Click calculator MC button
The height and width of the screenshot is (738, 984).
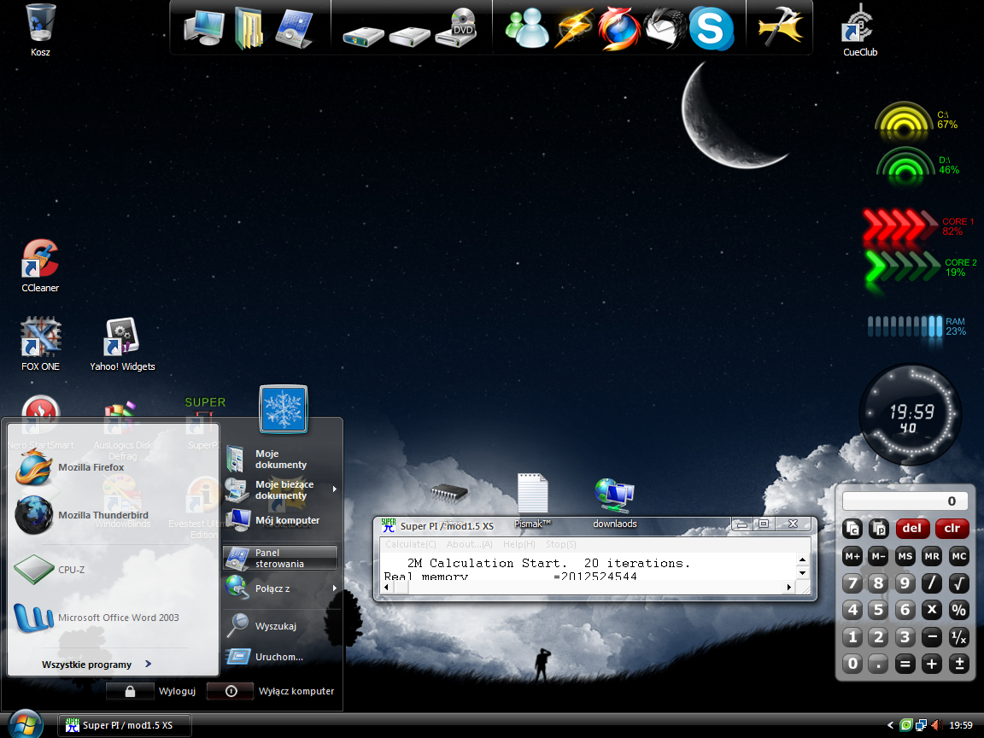pyautogui.click(x=959, y=556)
